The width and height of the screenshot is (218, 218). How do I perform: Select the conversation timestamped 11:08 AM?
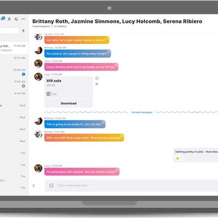point(14,48)
